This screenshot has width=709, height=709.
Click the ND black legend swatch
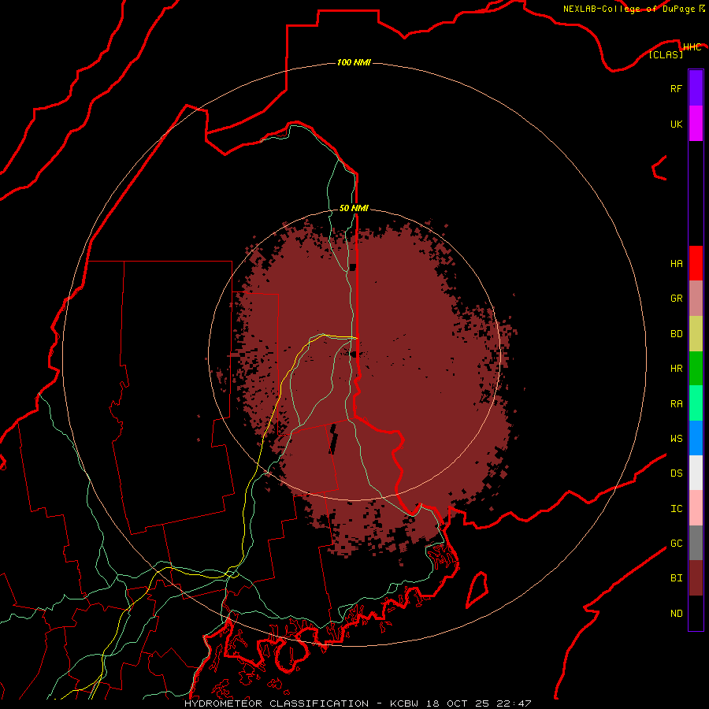pos(696,613)
